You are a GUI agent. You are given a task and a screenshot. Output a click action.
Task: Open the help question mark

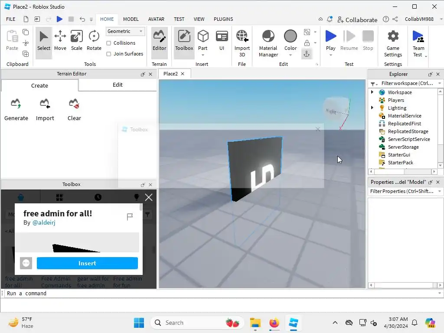click(x=385, y=19)
